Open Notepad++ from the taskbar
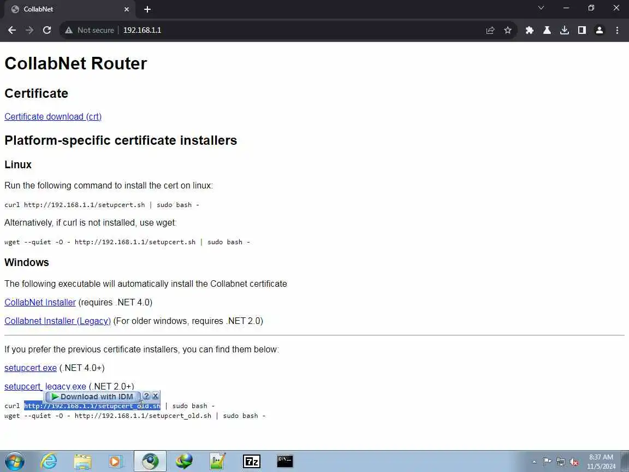The width and height of the screenshot is (629, 472). tap(217, 462)
